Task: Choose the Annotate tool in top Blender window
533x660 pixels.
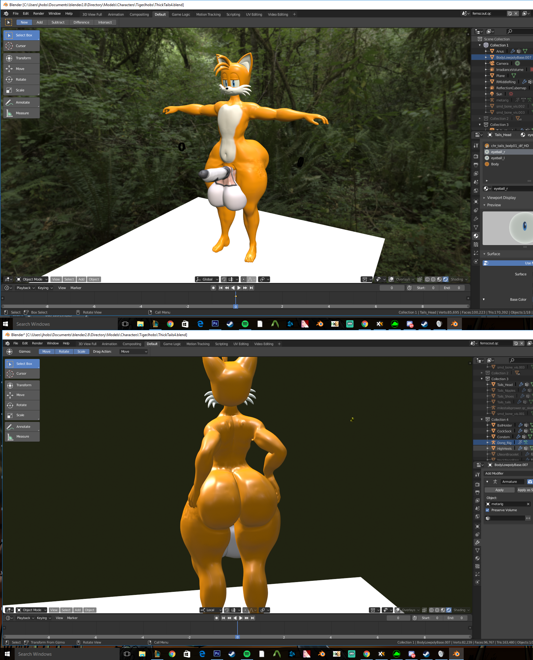Action: (x=21, y=102)
